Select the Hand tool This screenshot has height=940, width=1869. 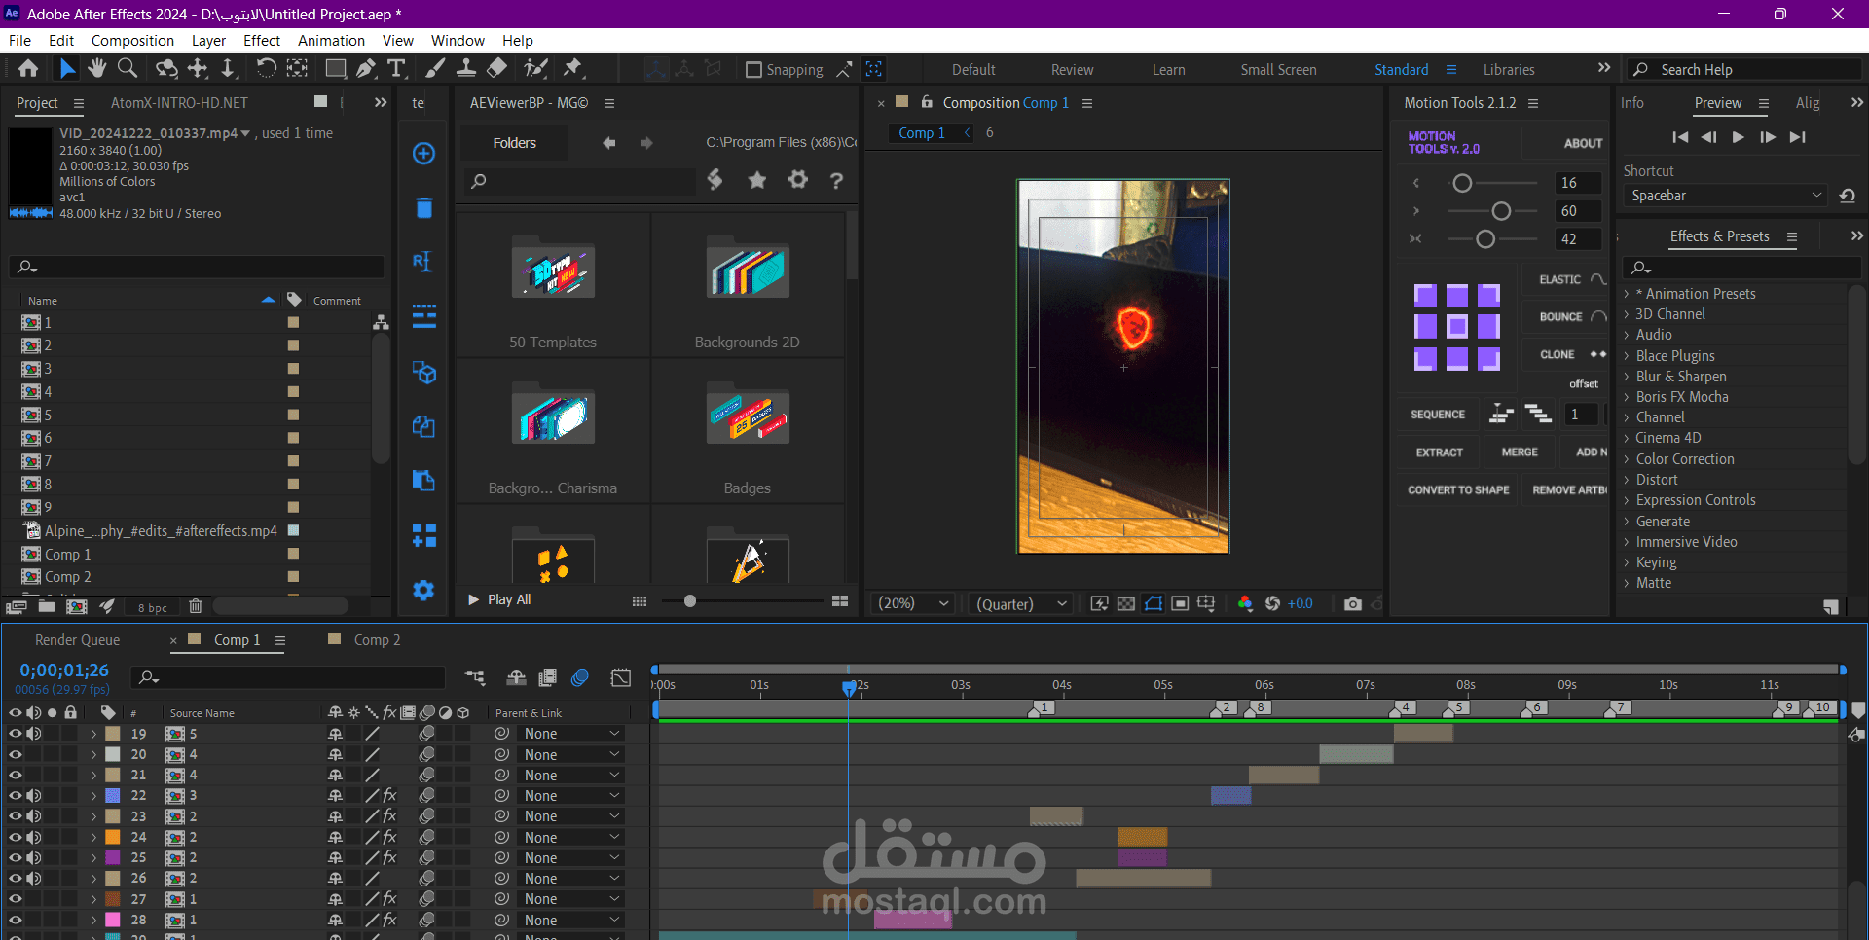coord(96,68)
